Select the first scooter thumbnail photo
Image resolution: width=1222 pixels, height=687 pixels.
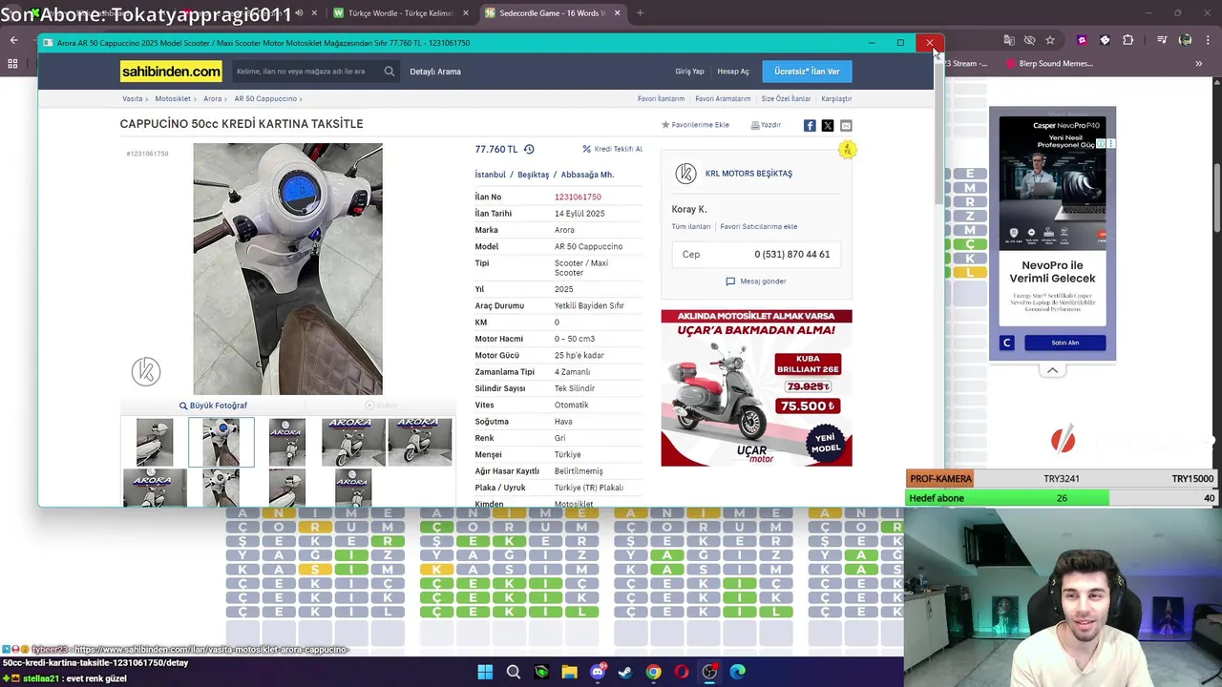click(x=155, y=442)
